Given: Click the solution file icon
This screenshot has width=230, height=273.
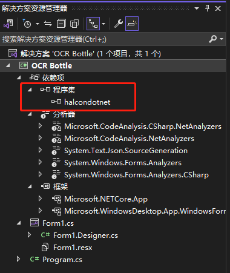Looking at the screenshot, I should click(x=13, y=53).
